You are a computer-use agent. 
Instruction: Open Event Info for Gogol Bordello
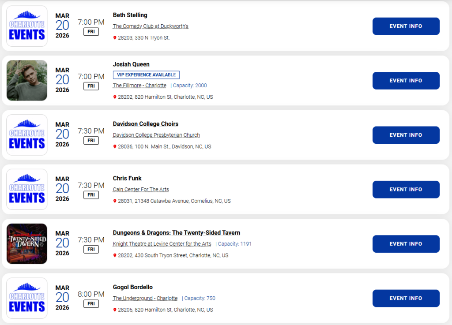click(406, 298)
